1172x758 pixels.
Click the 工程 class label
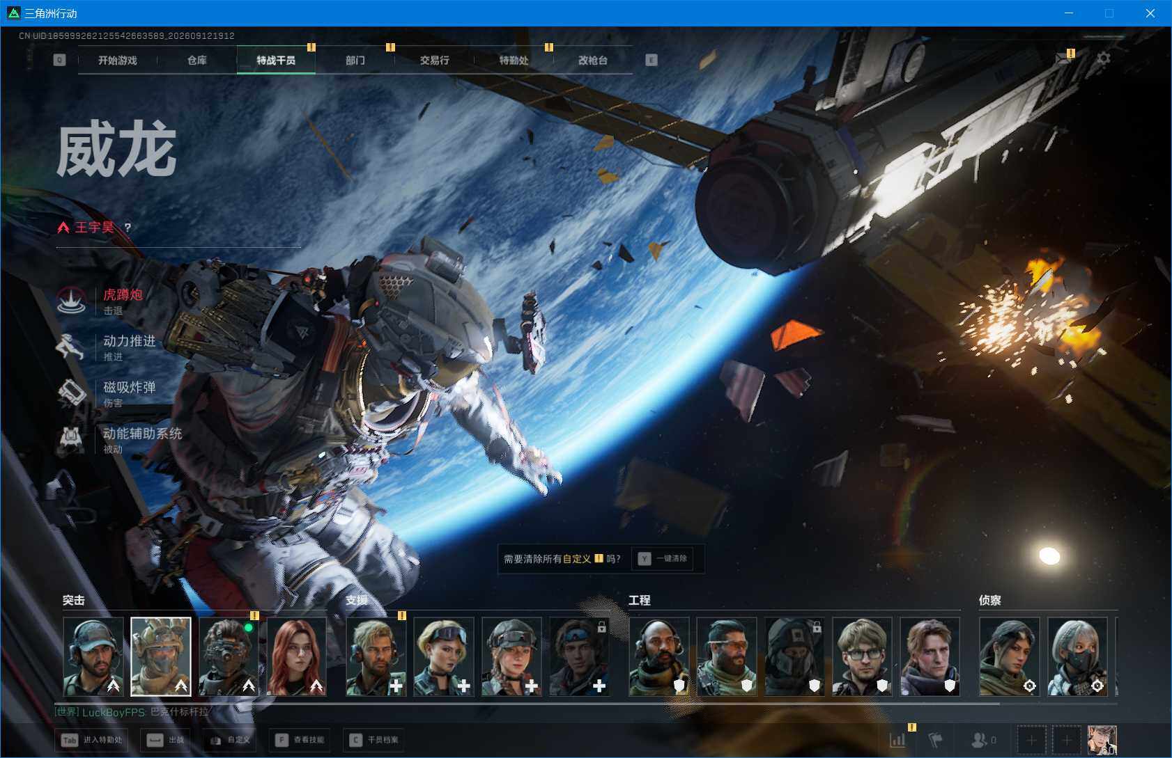coord(640,600)
